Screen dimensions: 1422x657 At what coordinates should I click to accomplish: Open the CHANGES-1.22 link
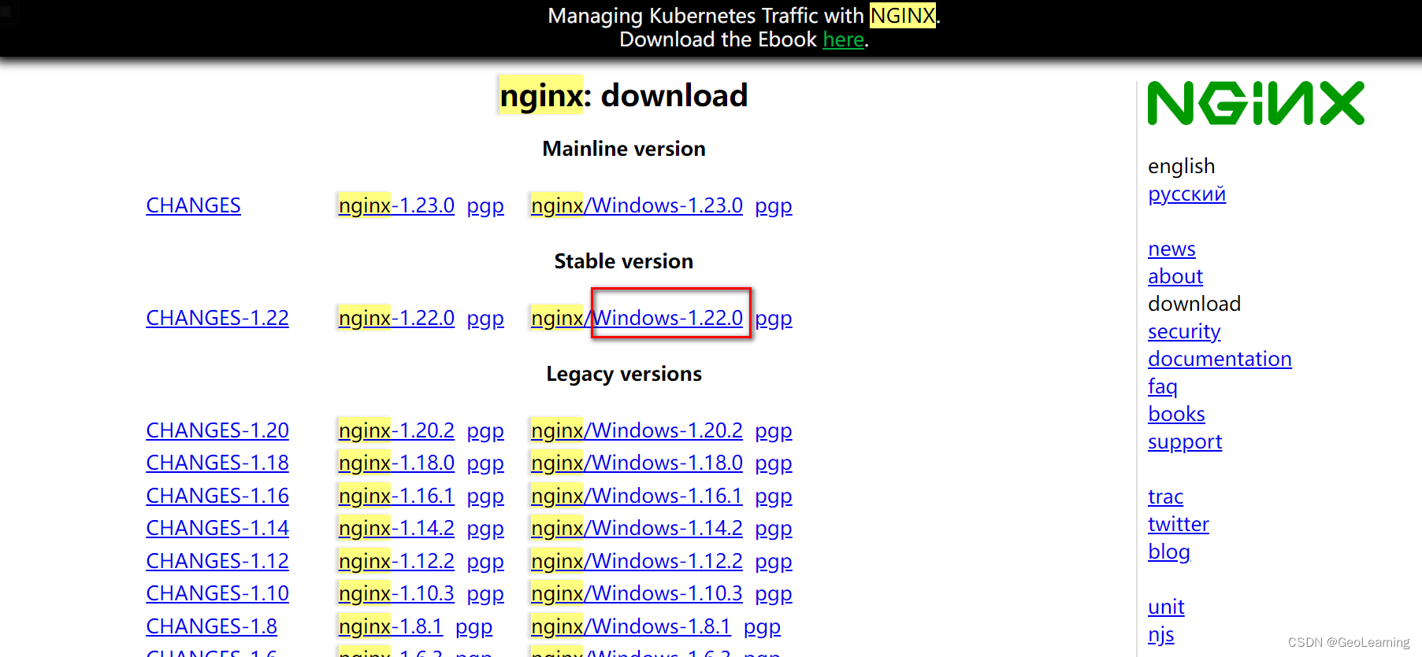pyautogui.click(x=217, y=318)
